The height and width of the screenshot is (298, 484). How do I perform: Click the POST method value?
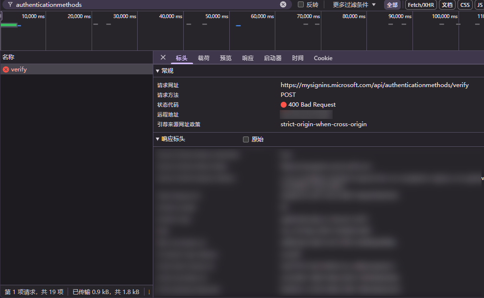click(288, 95)
